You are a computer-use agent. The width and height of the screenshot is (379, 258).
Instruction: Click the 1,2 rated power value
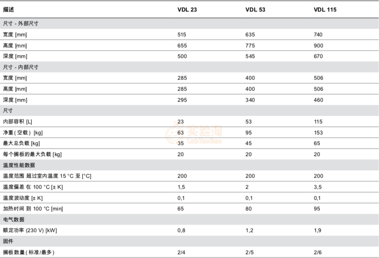point(249,230)
